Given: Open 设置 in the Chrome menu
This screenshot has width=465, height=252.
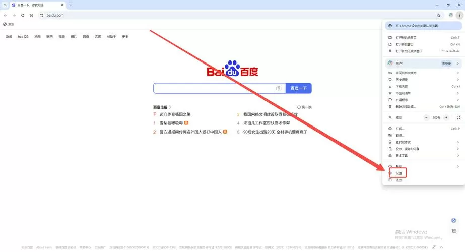Looking at the screenshot, I should click(x=424, y=173).
